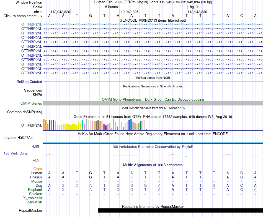Open the Layered H3K27Ac track label
The width and height of the screenshot is (263, 217).
tap(18, 138)
